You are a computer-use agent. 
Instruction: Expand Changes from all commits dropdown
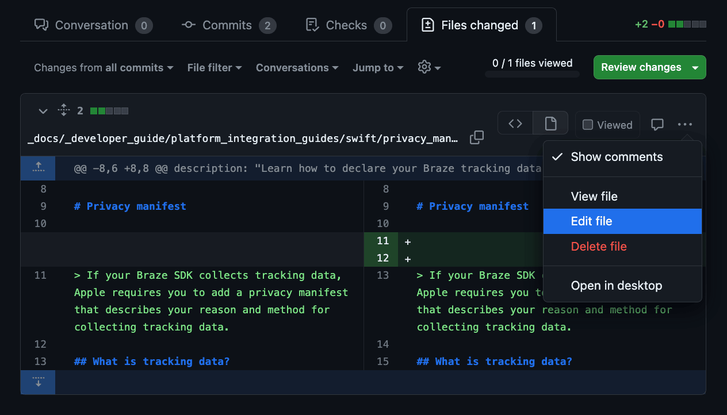[104, 68]
